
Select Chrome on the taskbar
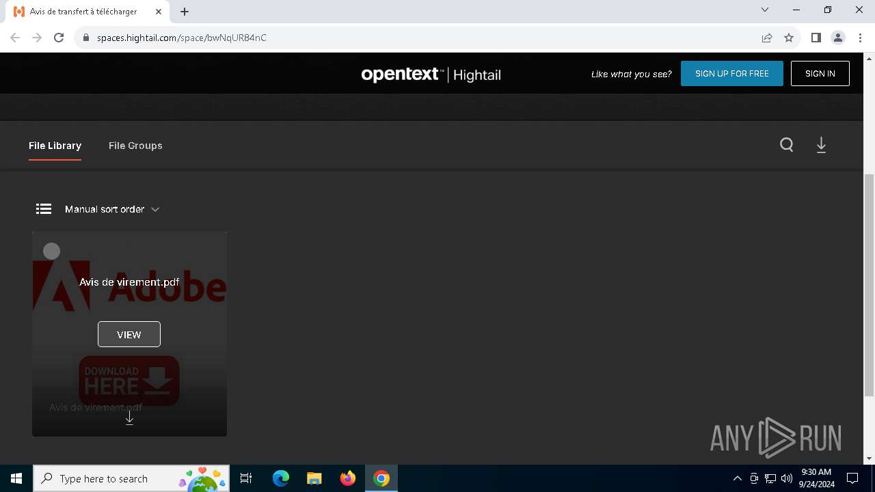pyautogui.click(x=381, y=478)
